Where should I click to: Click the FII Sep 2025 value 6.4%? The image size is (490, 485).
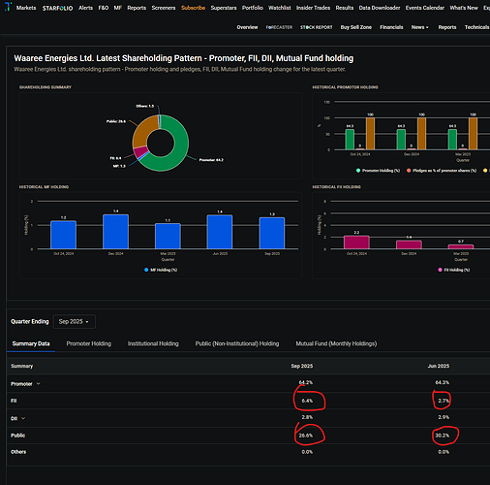pos(307,401)
